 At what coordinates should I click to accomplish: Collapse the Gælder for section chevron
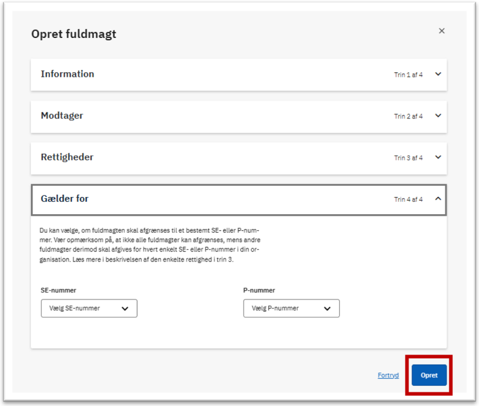coord(438,199)
